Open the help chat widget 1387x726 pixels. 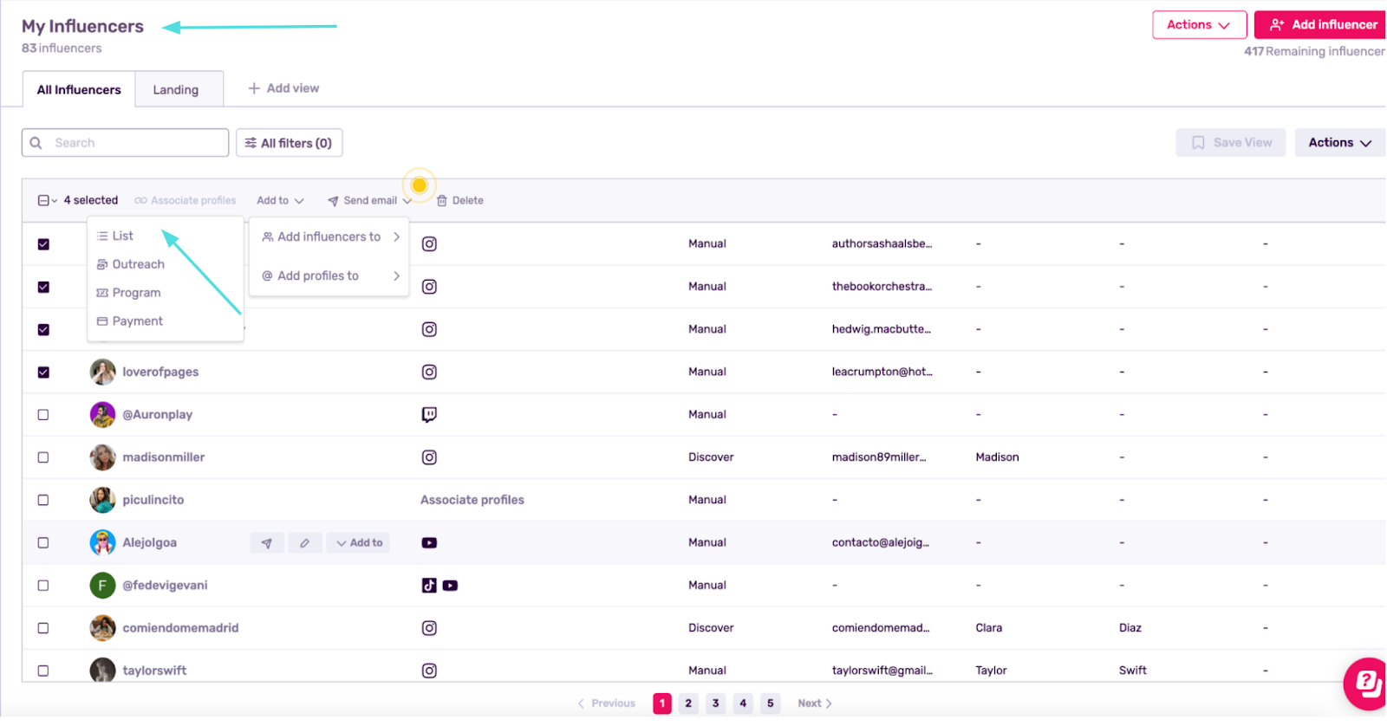point(1367,684)
